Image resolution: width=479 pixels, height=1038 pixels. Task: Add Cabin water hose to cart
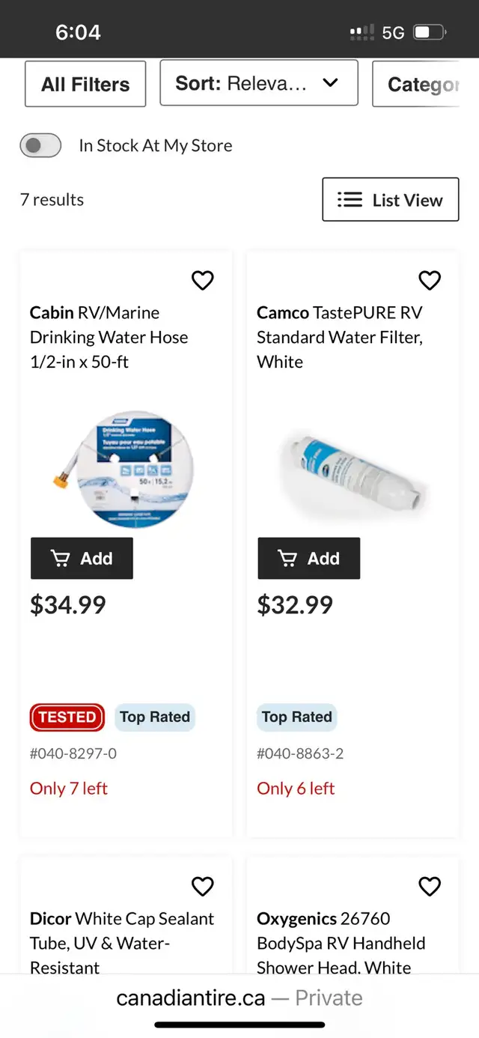click(x=82, y=559)
